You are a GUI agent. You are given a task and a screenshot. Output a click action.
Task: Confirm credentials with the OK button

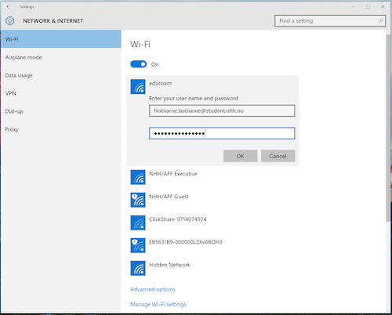240,156
